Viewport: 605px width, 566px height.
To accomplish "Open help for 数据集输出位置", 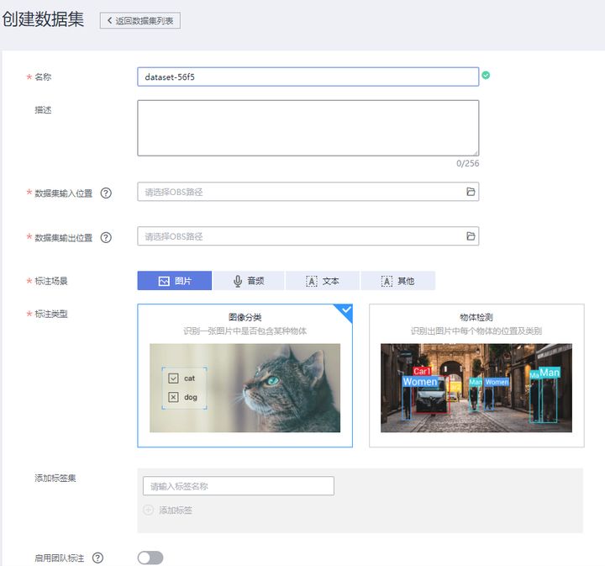I will [106, 237].
